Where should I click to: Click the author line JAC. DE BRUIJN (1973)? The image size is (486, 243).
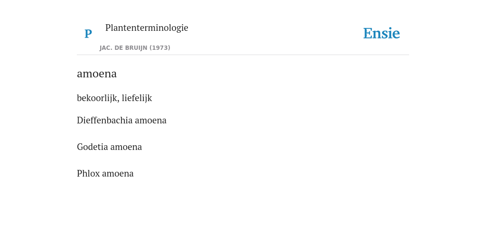point(135,48)
